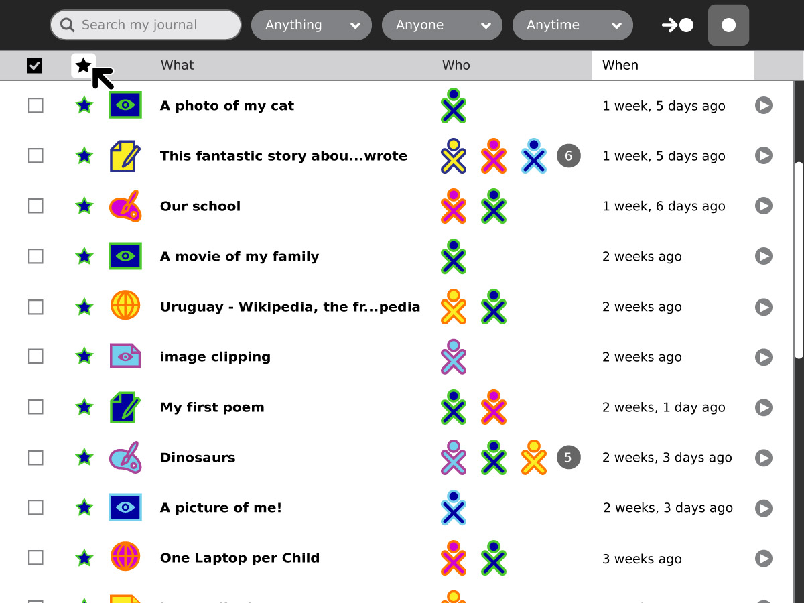The width and height of the screenshot is (804, 603).
Task: Sort by the 'When' column header
Action: point(673,66)
